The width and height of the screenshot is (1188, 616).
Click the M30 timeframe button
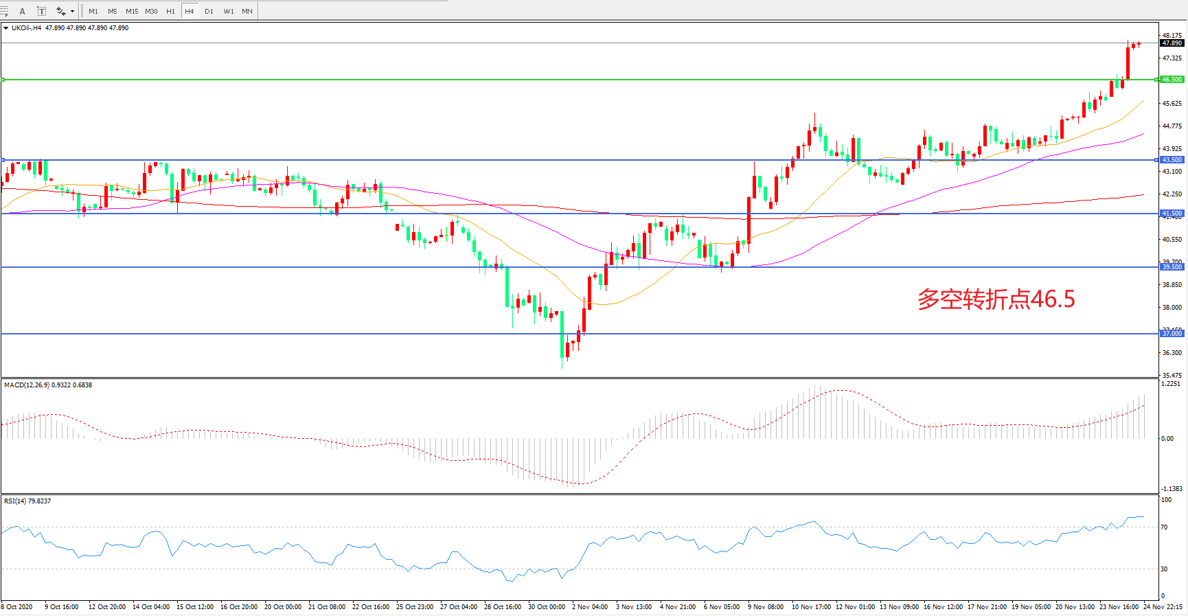pos(151,11)
